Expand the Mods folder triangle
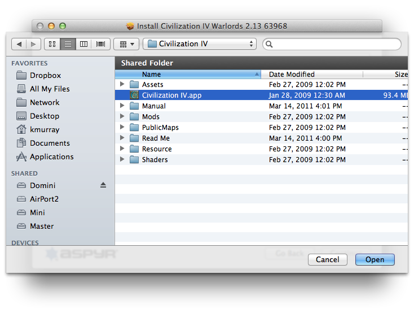The height and width of the screenshot is (313, 414). pyautogui.click(x=122, y=116)
